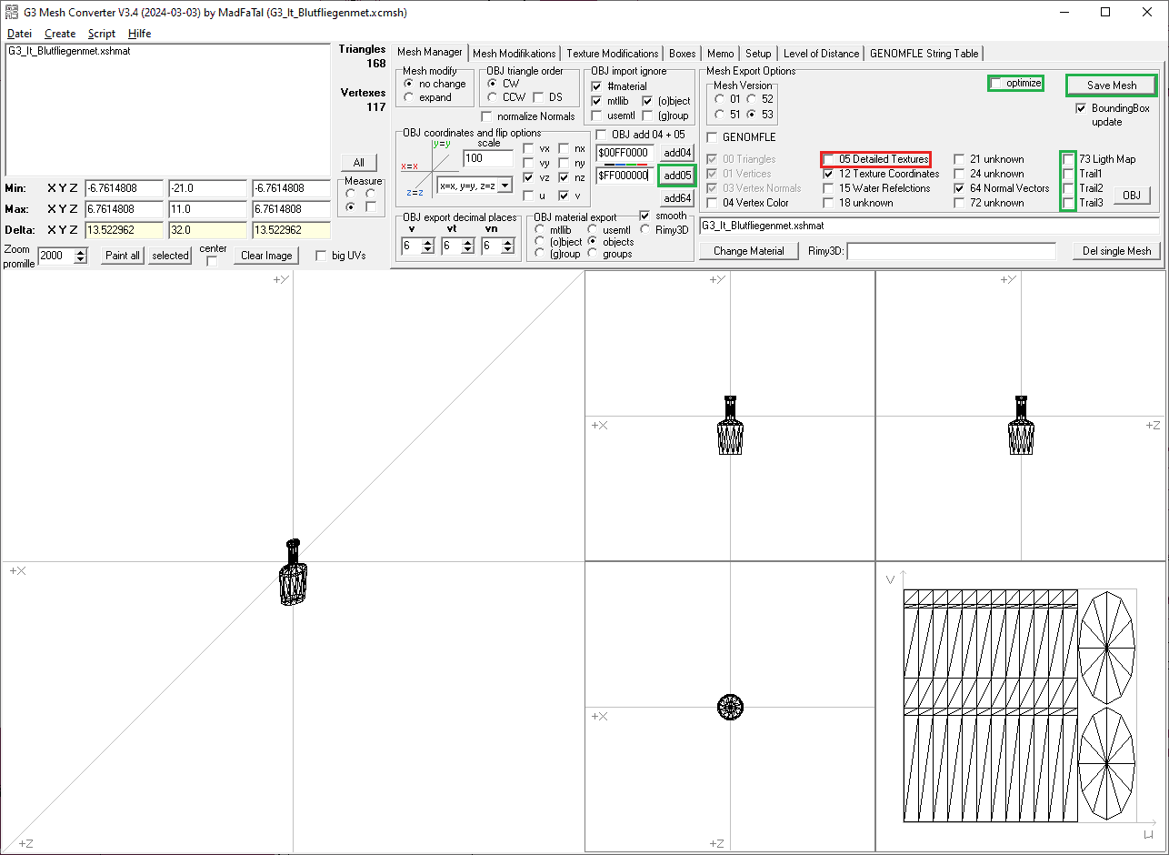Decrease the v decimal places spinner
This screenshot has height=855, width=1169.
(428, 250)
